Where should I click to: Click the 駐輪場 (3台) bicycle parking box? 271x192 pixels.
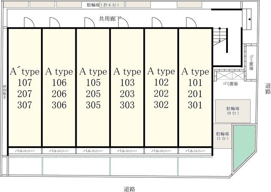(222, 136)
